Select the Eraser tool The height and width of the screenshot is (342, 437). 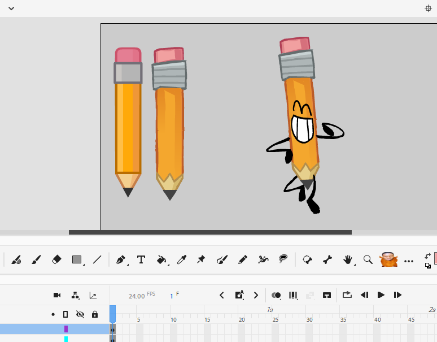click(56, 259)
